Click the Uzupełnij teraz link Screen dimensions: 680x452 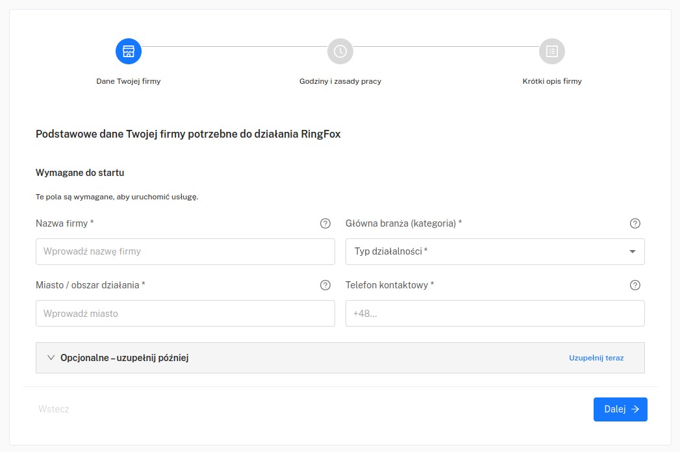pyautogui.click(x=596, y=358)
